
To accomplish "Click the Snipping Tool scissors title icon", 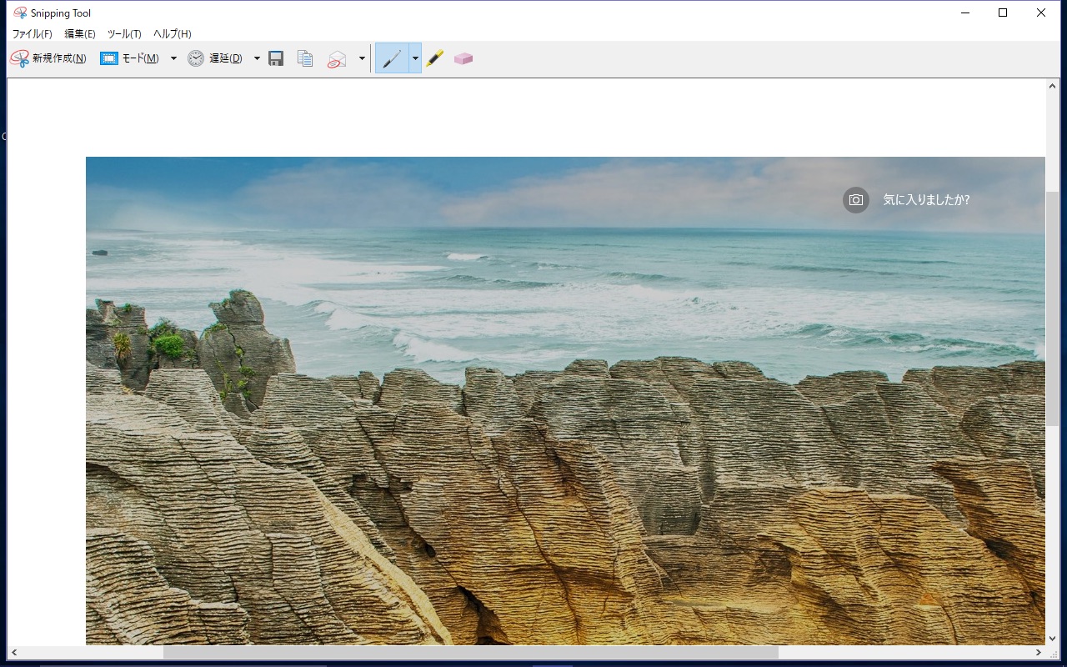I will [20, 13].
